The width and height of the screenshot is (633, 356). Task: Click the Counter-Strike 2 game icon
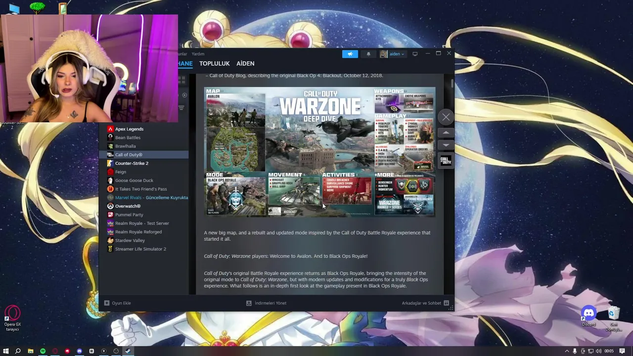point(110,163)
